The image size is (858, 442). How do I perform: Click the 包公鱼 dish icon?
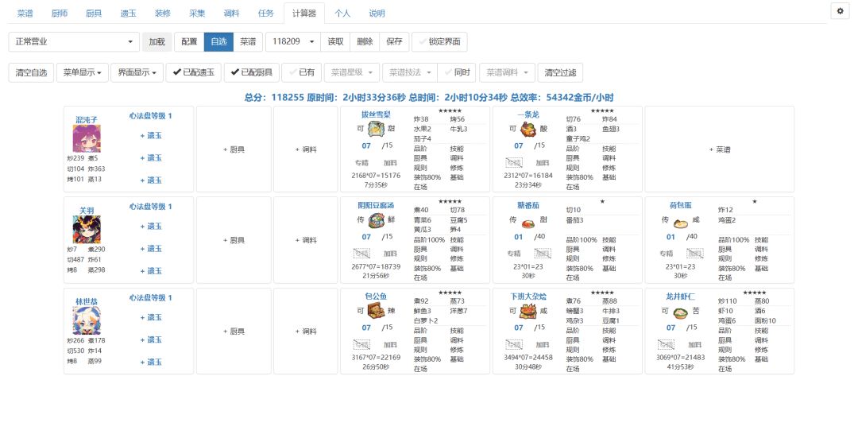click(x=377, y=311)
